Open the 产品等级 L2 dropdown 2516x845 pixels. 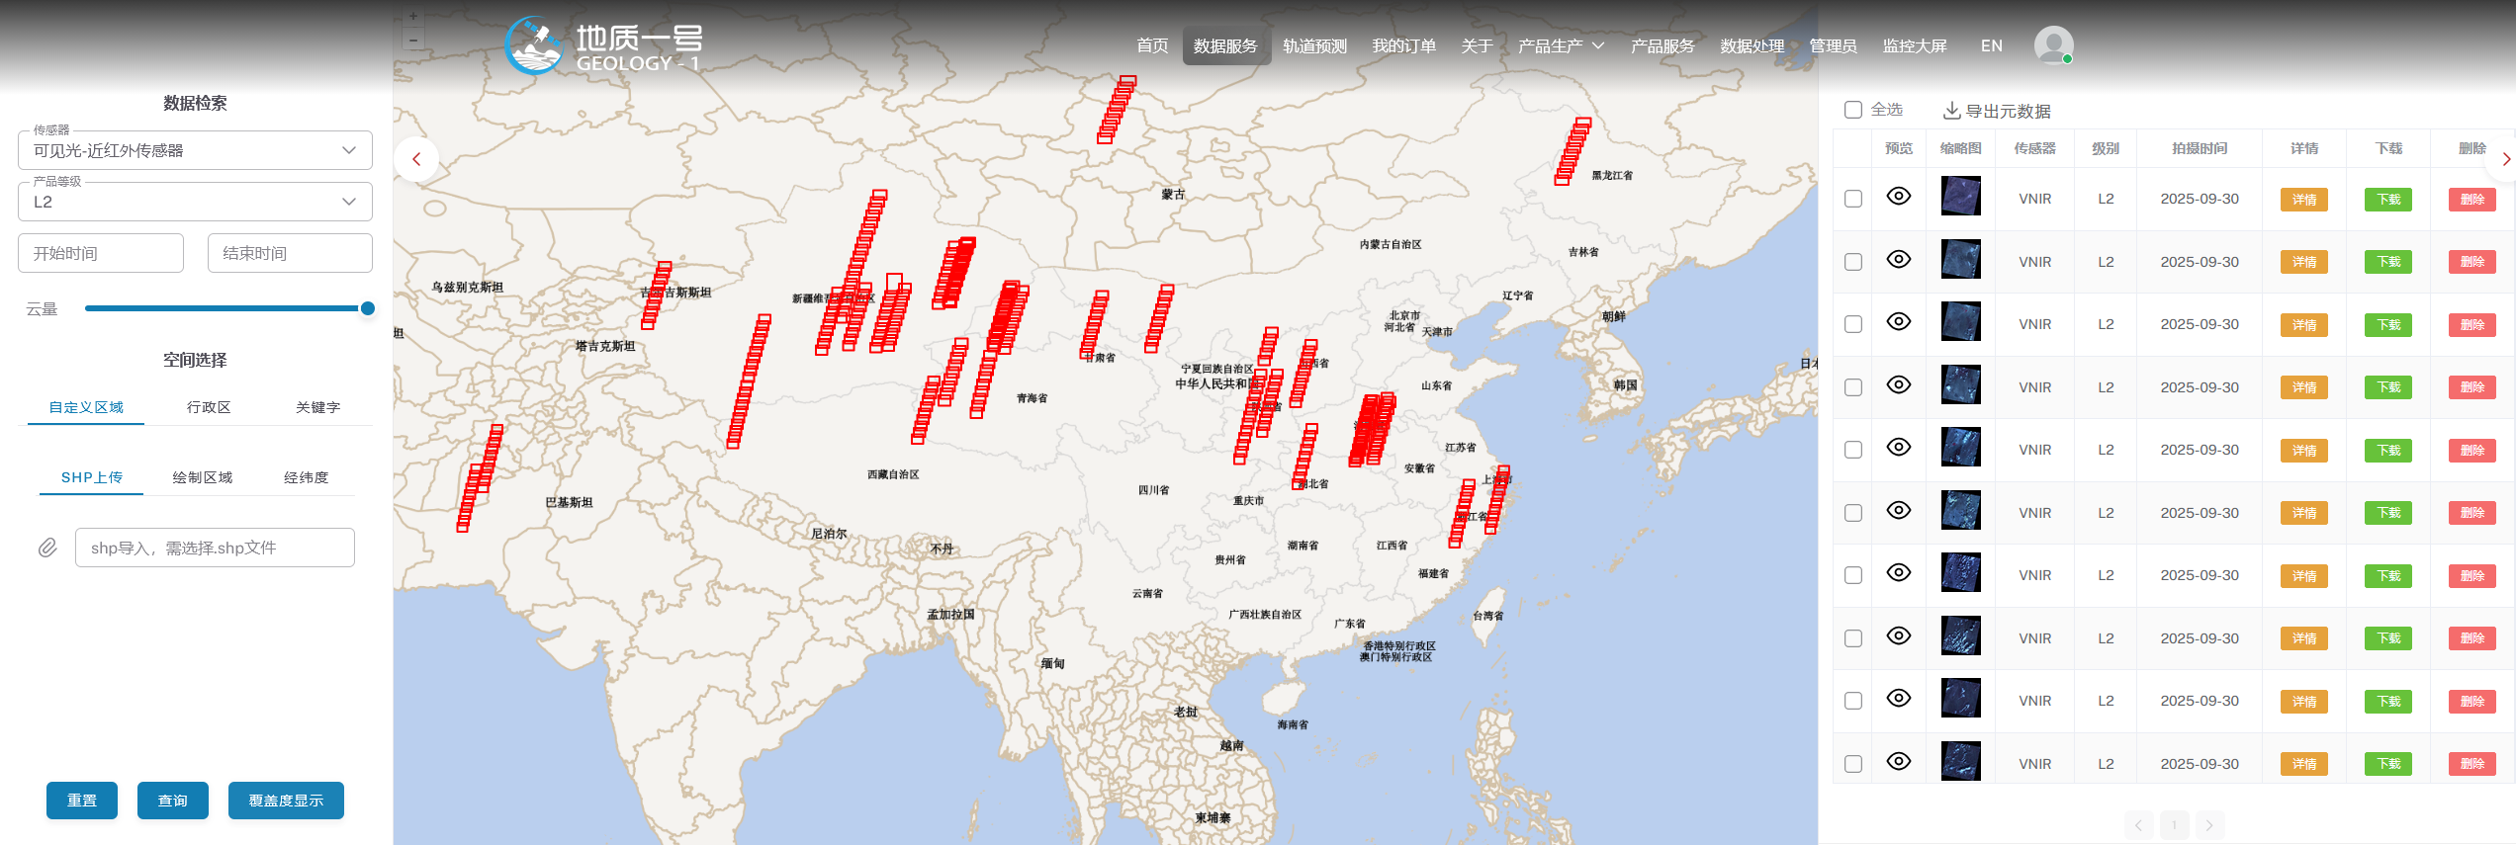click(x=195, y=202)
